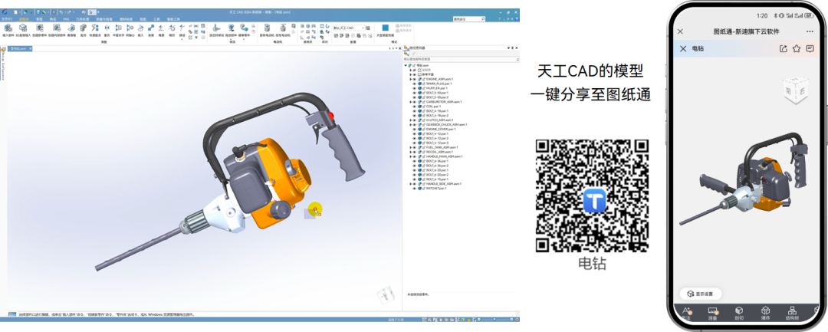Click the 3D直接插入 ribbon icon
Viewport: 828px width, 332px height.
[x=23, y=29]
